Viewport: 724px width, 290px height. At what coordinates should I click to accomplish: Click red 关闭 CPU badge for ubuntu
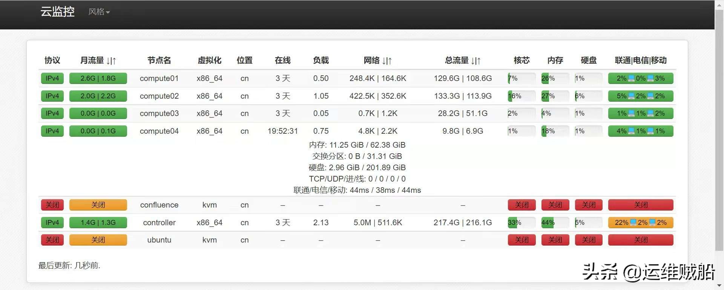pos(522,240)
